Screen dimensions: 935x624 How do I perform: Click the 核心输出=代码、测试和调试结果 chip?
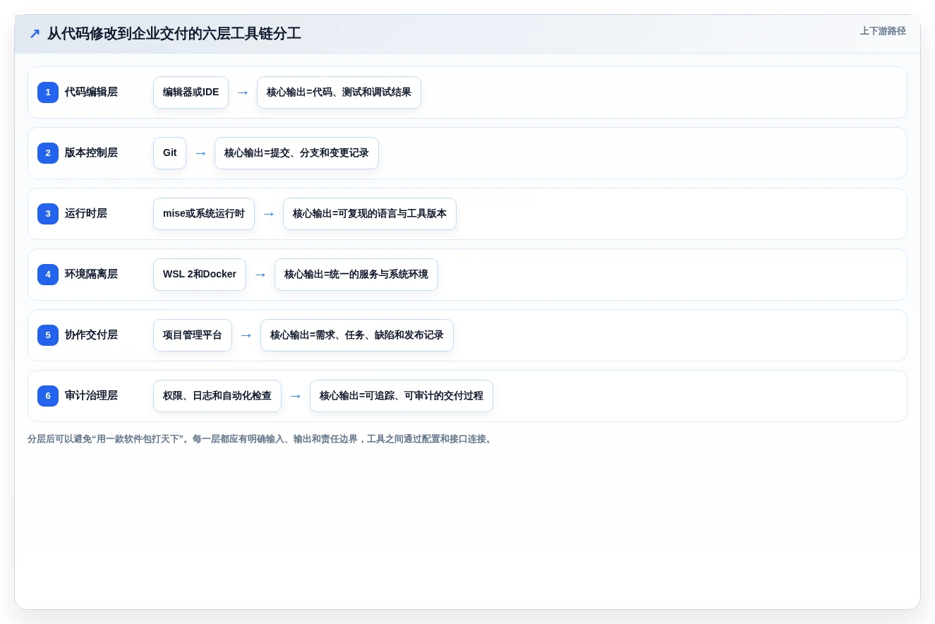coord(339,92)
